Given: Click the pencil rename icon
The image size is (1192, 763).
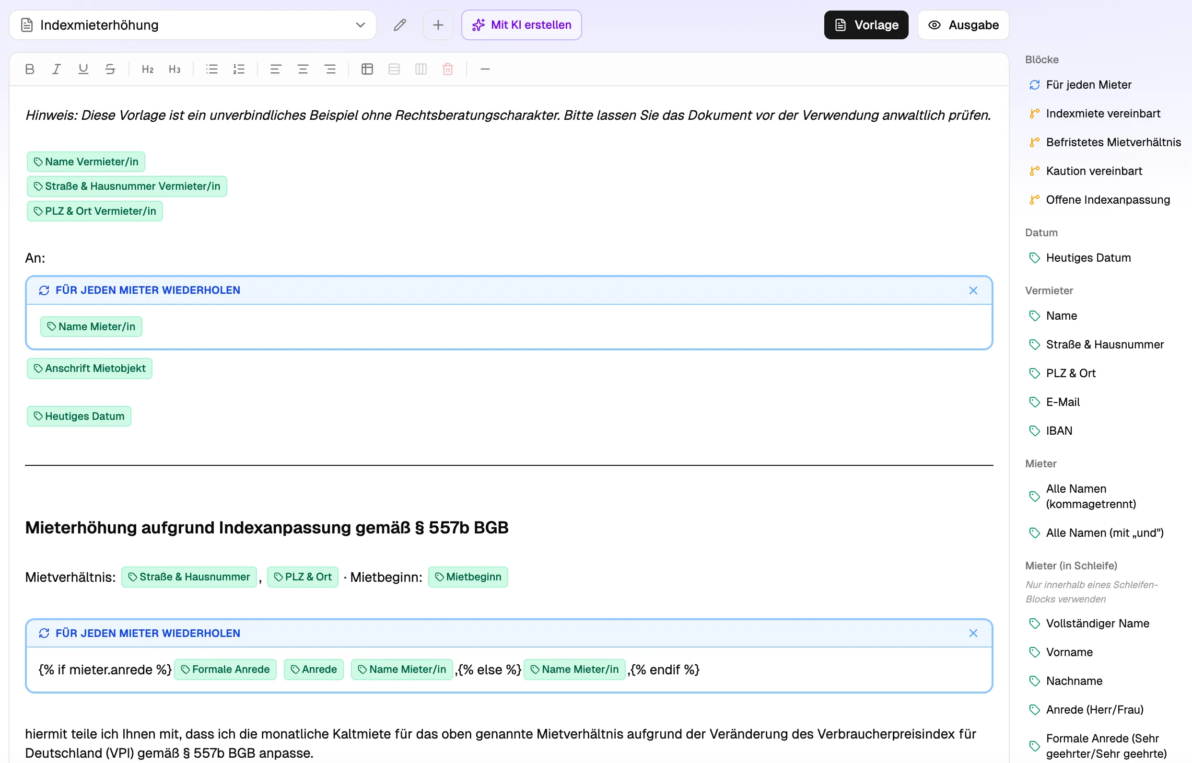Looking at the screenshot, I should pyautogui.click(x=400, y=25).
